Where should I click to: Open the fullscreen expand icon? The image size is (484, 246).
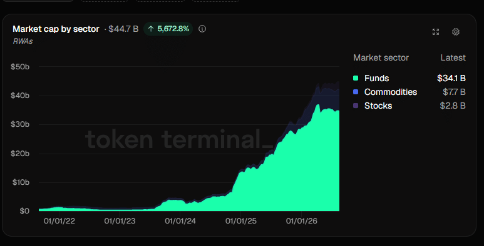pos(436,32)
